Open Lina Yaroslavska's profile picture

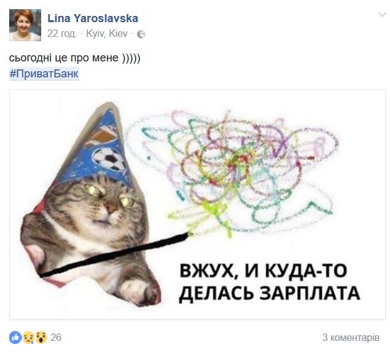click(25, 25)
